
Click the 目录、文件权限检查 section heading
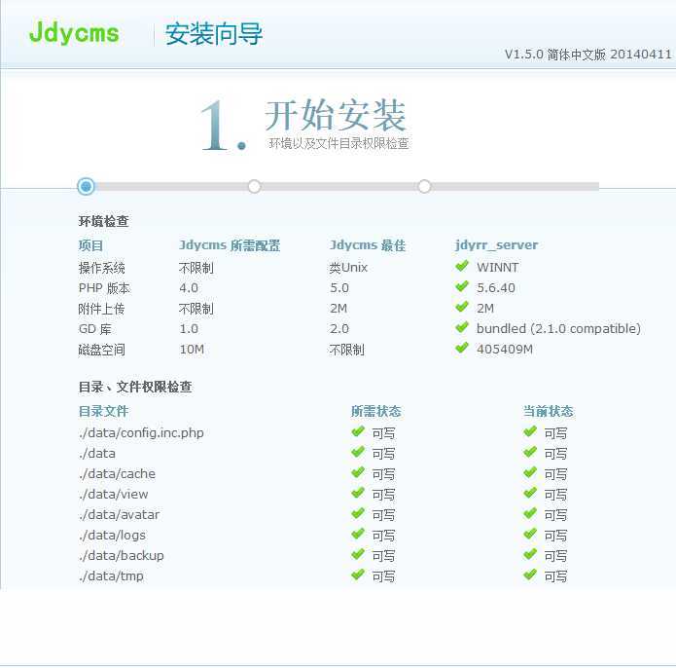(135, 387)
